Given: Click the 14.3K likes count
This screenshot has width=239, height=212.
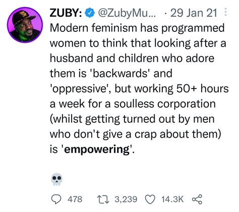Looking at the screenshot, I should [x=172, y=199].
